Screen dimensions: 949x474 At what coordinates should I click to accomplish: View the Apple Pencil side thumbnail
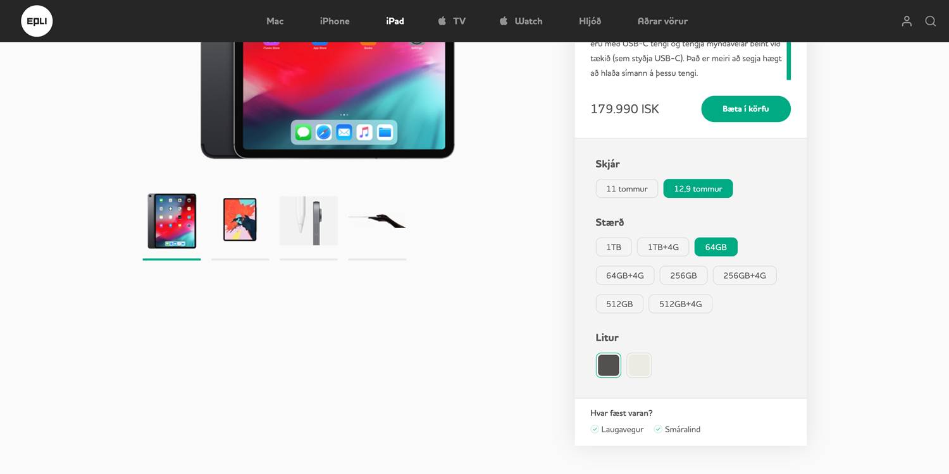(x=309, y=221)
